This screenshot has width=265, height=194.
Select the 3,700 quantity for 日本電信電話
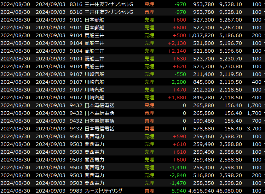click(254, 129)
